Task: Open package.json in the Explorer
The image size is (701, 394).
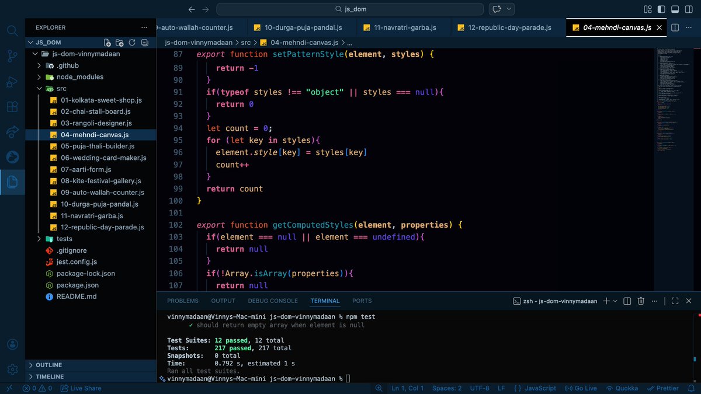Action: pos(91,285)
